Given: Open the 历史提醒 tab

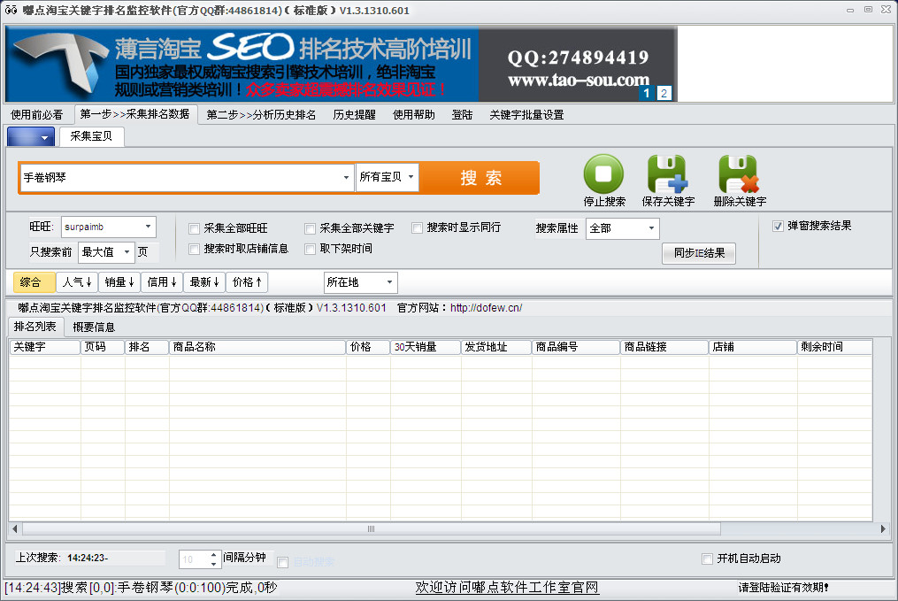Looking at the screenshot, I should (x=355, y=114).
